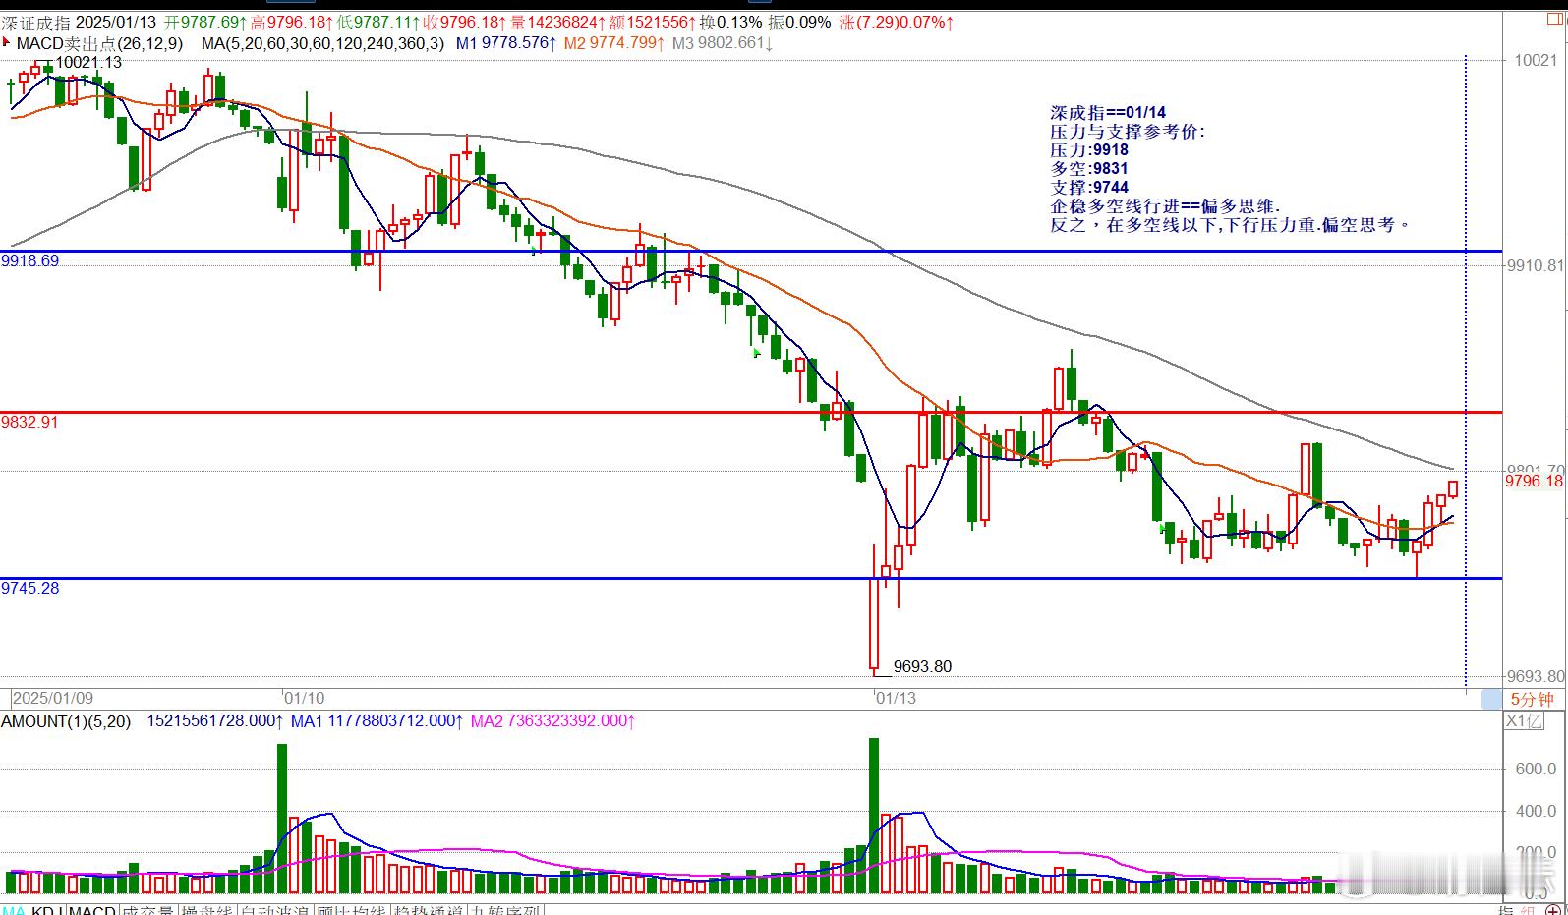Click the MACD卖出点(26,12,9) indicator label
Viewport: 1568px width, 915px height.
99,43
